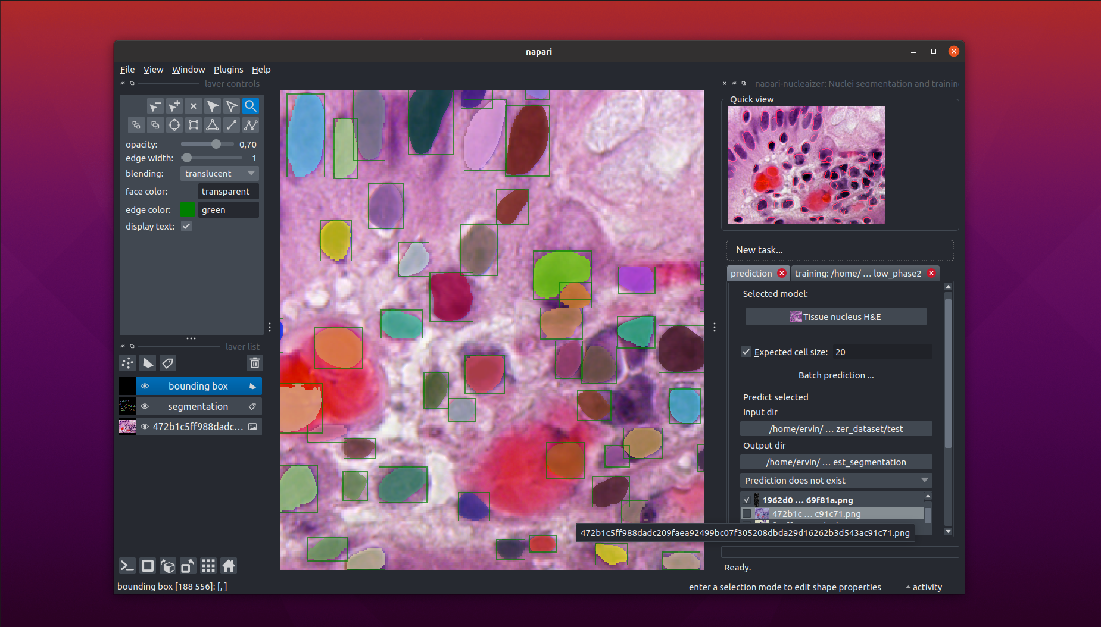Activate the add ellipse tool
This screenshot has width=1101, height=627.
coord(174,125)
